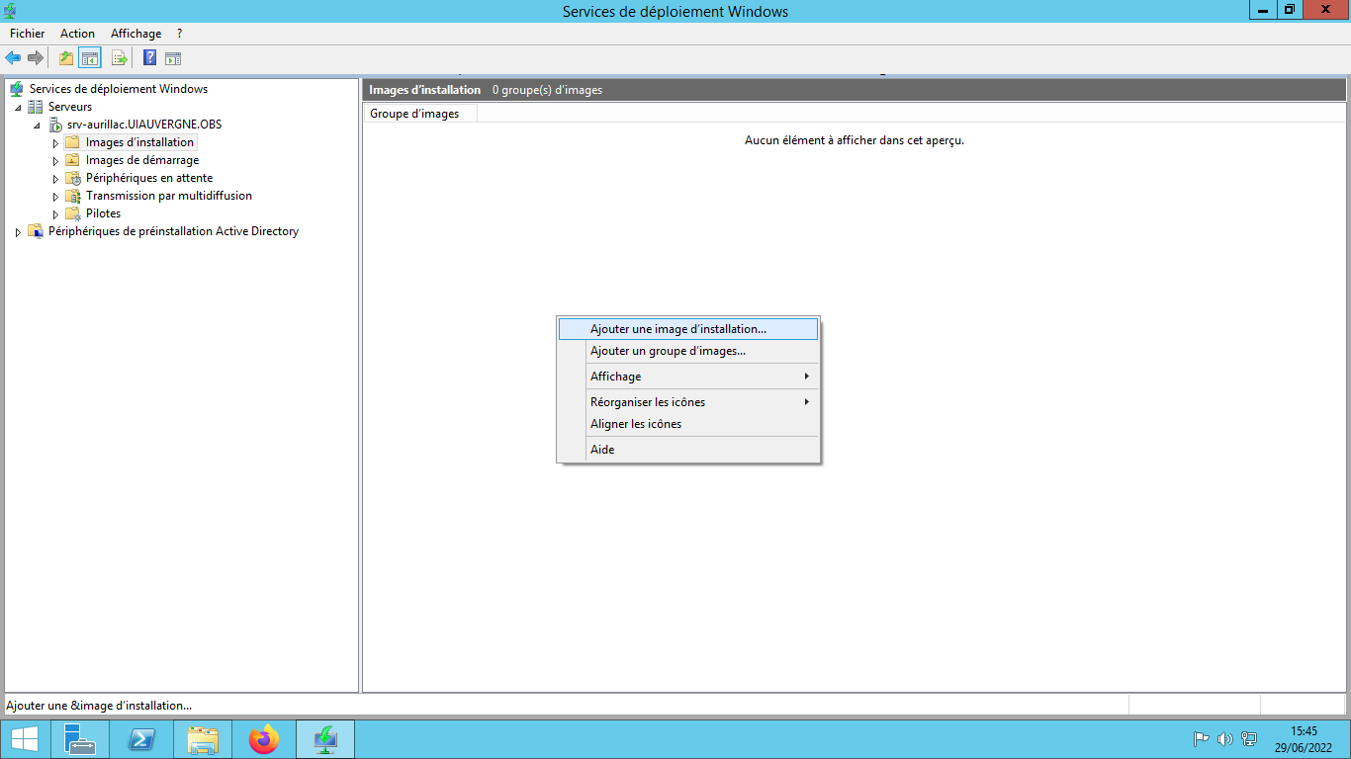The height and width of the screenshot is (759, 1351).
Task: Open Server Manager from the taskbar
Action: point(79,739)
